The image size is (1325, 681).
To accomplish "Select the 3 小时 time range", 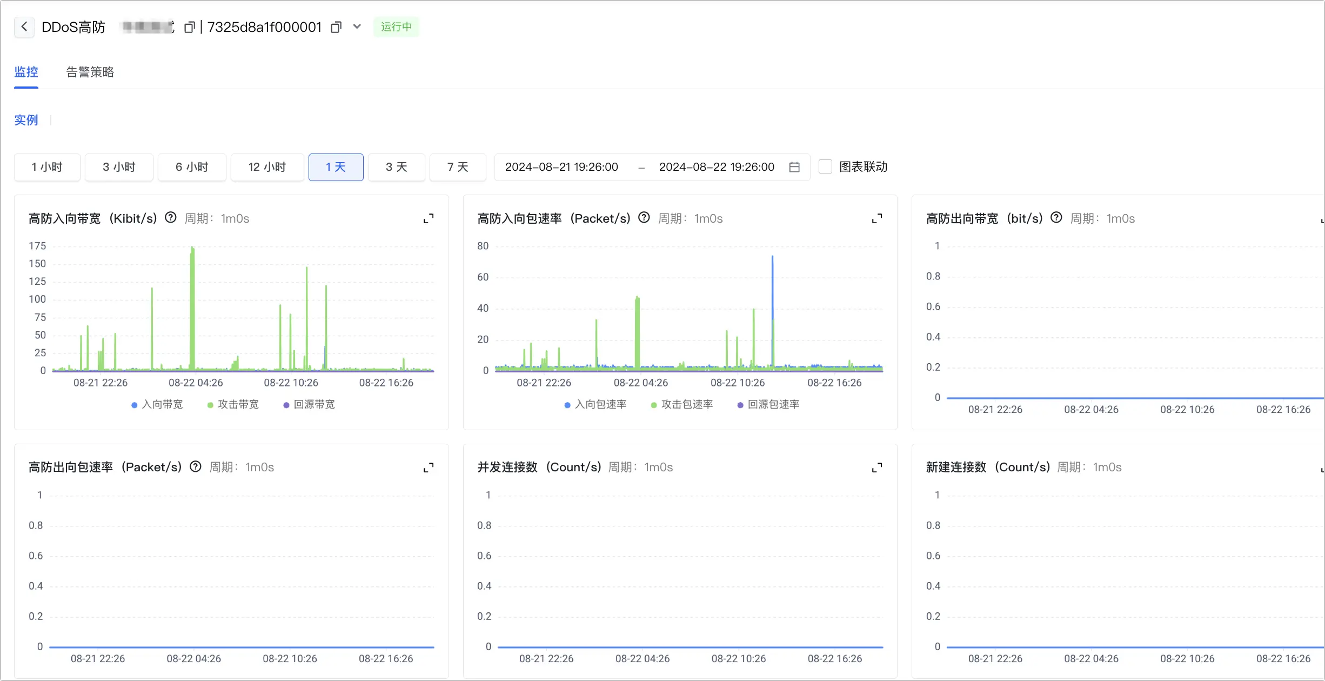I will 119,167.
